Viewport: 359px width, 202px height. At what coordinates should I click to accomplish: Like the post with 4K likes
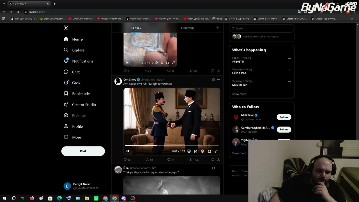171,160
